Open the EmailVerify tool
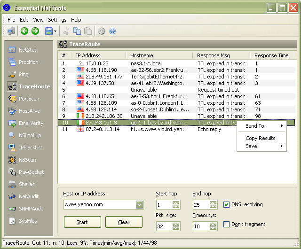 tap(26, 123)
